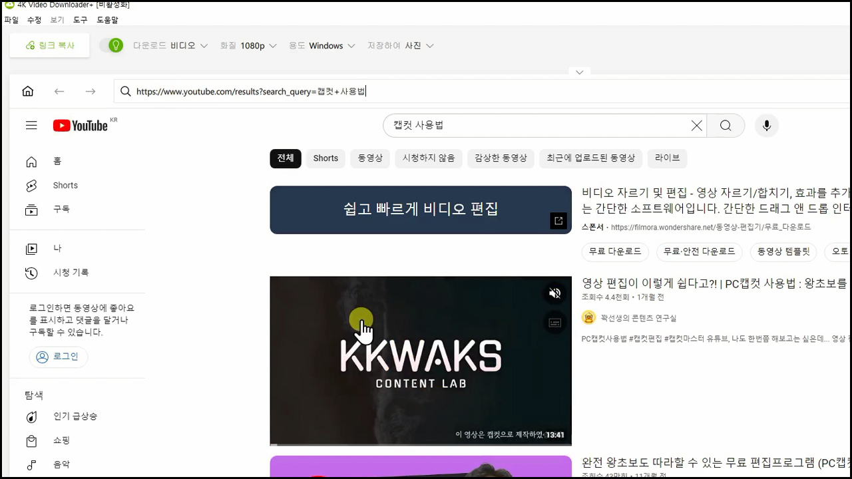Open the PC캡컷 사용법 video title

click(714, 283)
